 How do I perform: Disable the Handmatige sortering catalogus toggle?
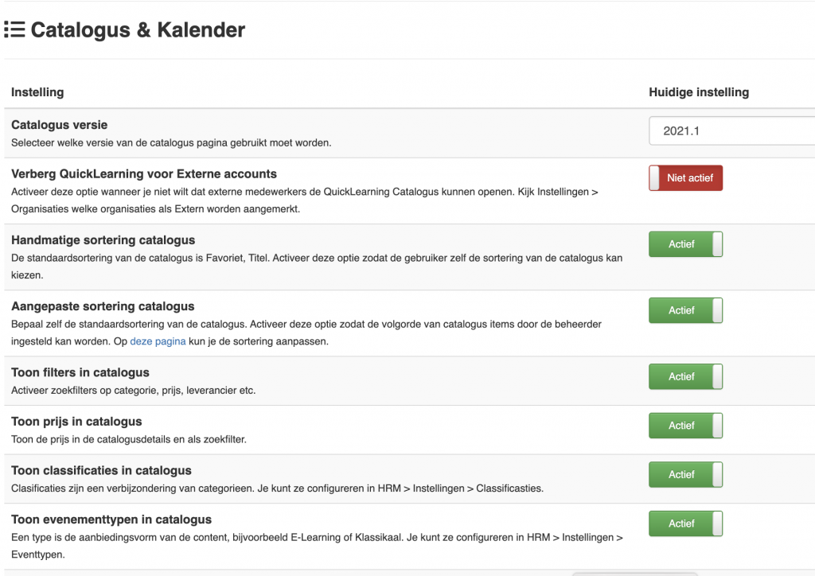[x=685, y=244]
